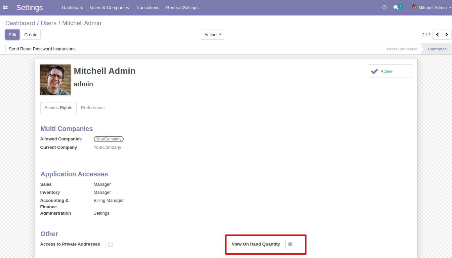Click the Active checkmark icon

374,71
